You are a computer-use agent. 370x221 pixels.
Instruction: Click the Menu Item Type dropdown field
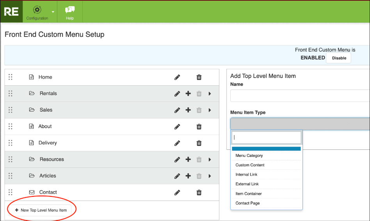[x=300, y=124]
